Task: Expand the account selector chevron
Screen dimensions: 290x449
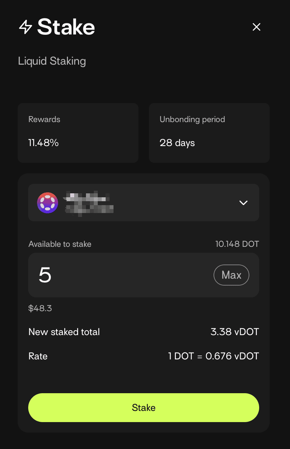Action: pos(243,203)
